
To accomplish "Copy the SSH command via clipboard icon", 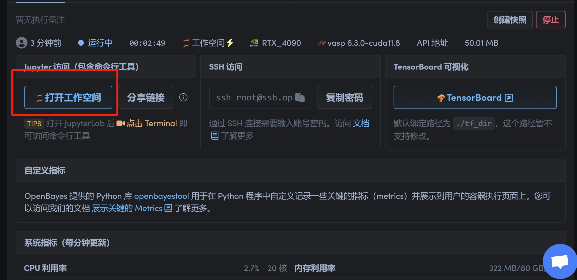I will 300,97.
